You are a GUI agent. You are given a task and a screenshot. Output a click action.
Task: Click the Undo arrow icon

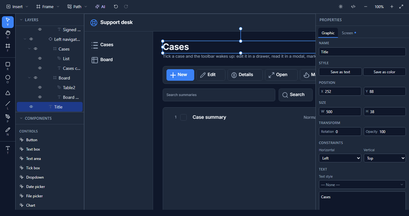pyautogui.click(x=116, y=7)
